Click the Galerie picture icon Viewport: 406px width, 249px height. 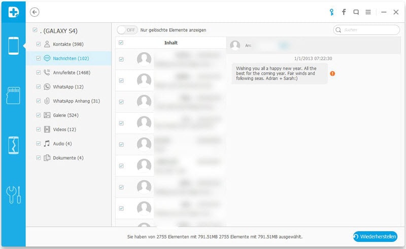click(47, 115)
